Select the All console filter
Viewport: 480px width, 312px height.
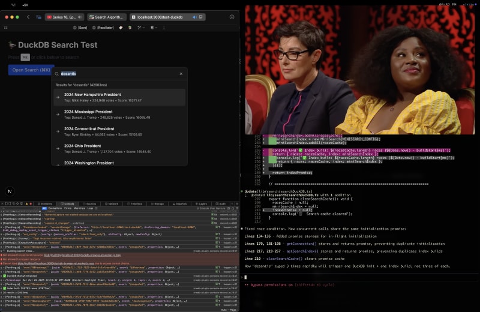(44, 208)
